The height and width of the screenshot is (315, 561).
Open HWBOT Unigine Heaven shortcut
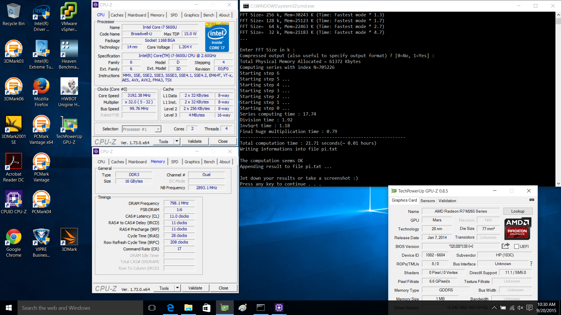[x=69, y=92]
